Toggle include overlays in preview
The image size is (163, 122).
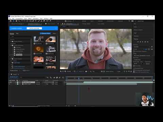pyautogui.click(x=149, y=49)
